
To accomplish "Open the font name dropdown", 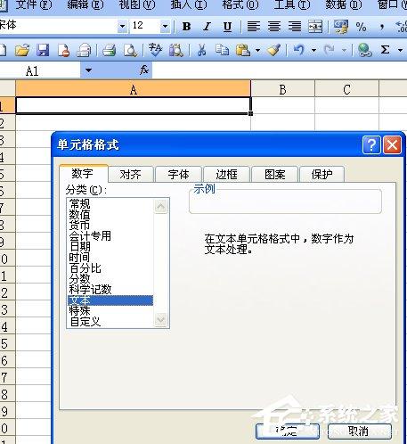I will point(122,27).
